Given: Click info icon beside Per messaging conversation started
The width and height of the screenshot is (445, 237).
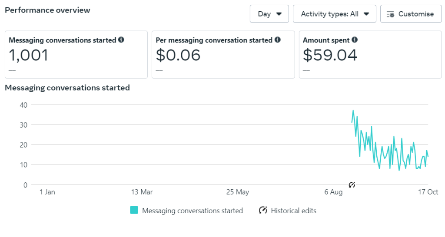Looking at the screenshot, I should 278,39.
